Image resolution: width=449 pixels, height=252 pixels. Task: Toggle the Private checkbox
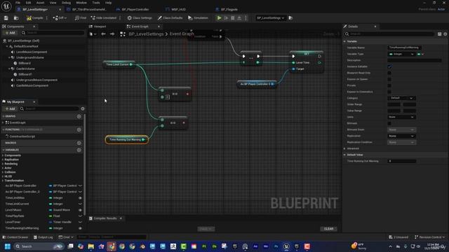[x=389, y=85]
